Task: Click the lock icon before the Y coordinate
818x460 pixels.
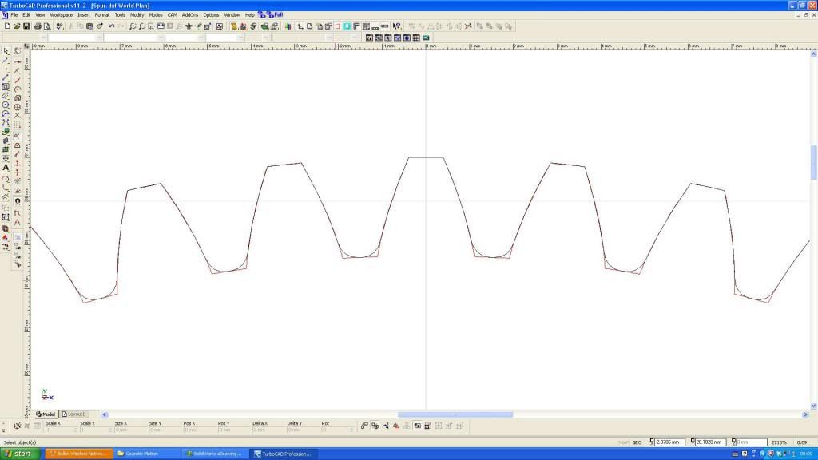Action: 693,442
